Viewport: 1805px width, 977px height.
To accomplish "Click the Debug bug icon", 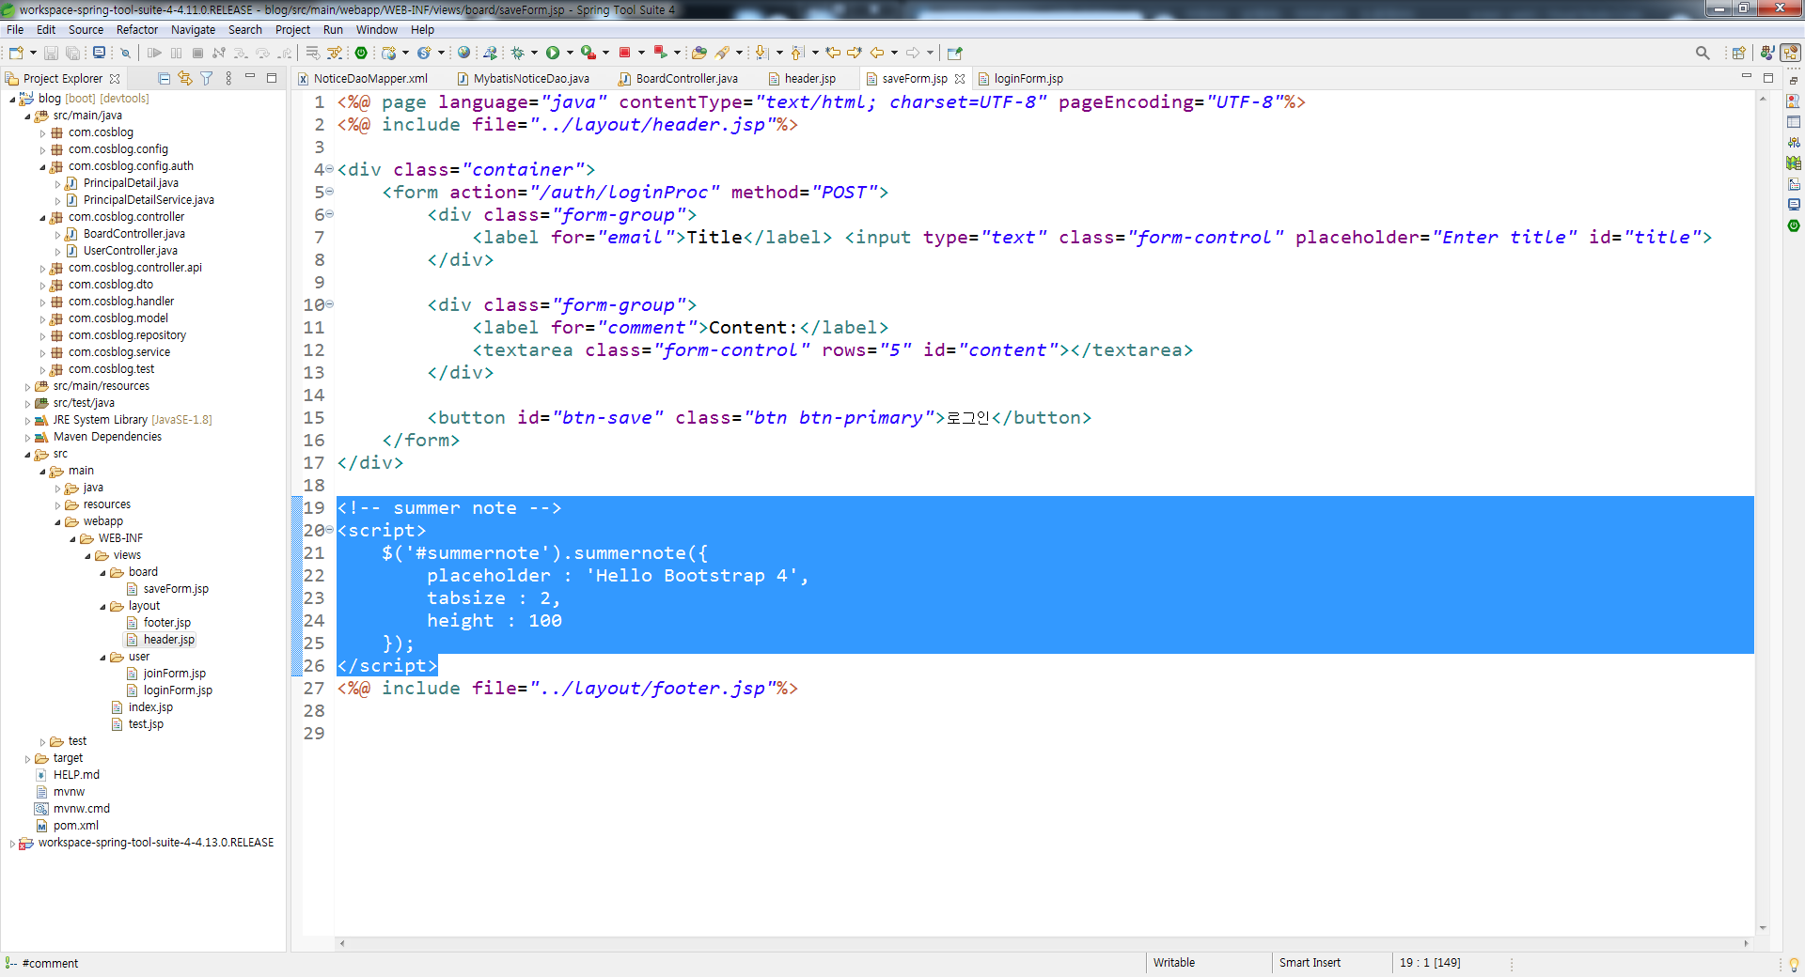I will point(517,53).
